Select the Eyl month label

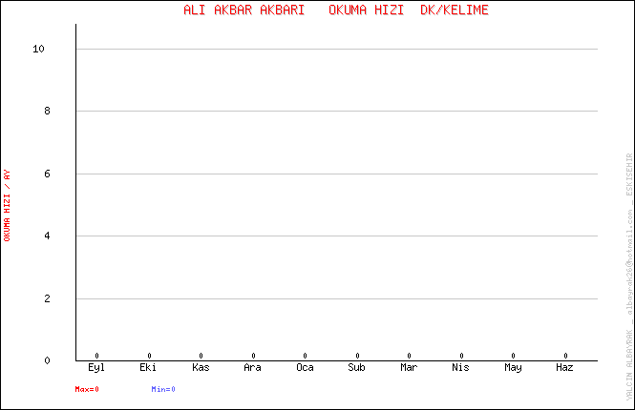tap(96, 368)
